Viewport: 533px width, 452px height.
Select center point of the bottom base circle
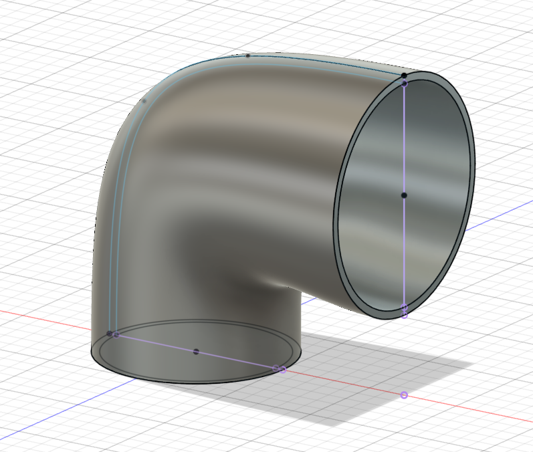coord(196,352)
